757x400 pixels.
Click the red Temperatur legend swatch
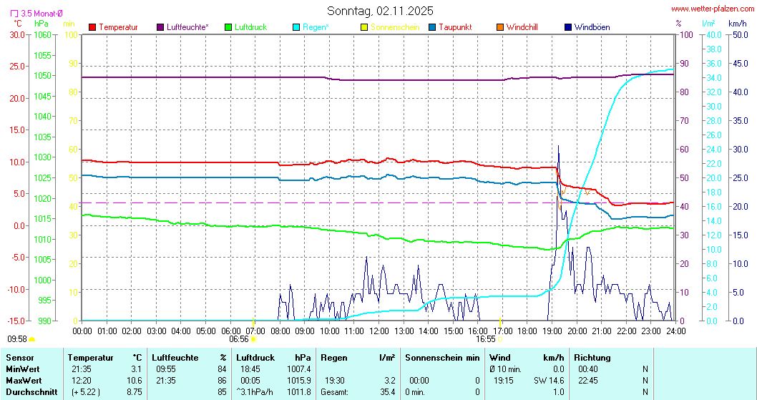(92, 27)
